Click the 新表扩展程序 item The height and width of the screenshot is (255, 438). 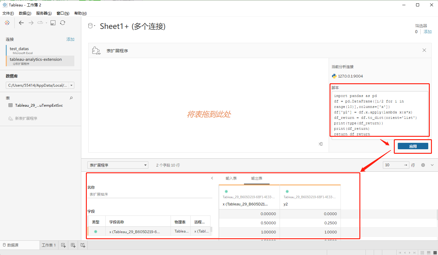[23, 119]
